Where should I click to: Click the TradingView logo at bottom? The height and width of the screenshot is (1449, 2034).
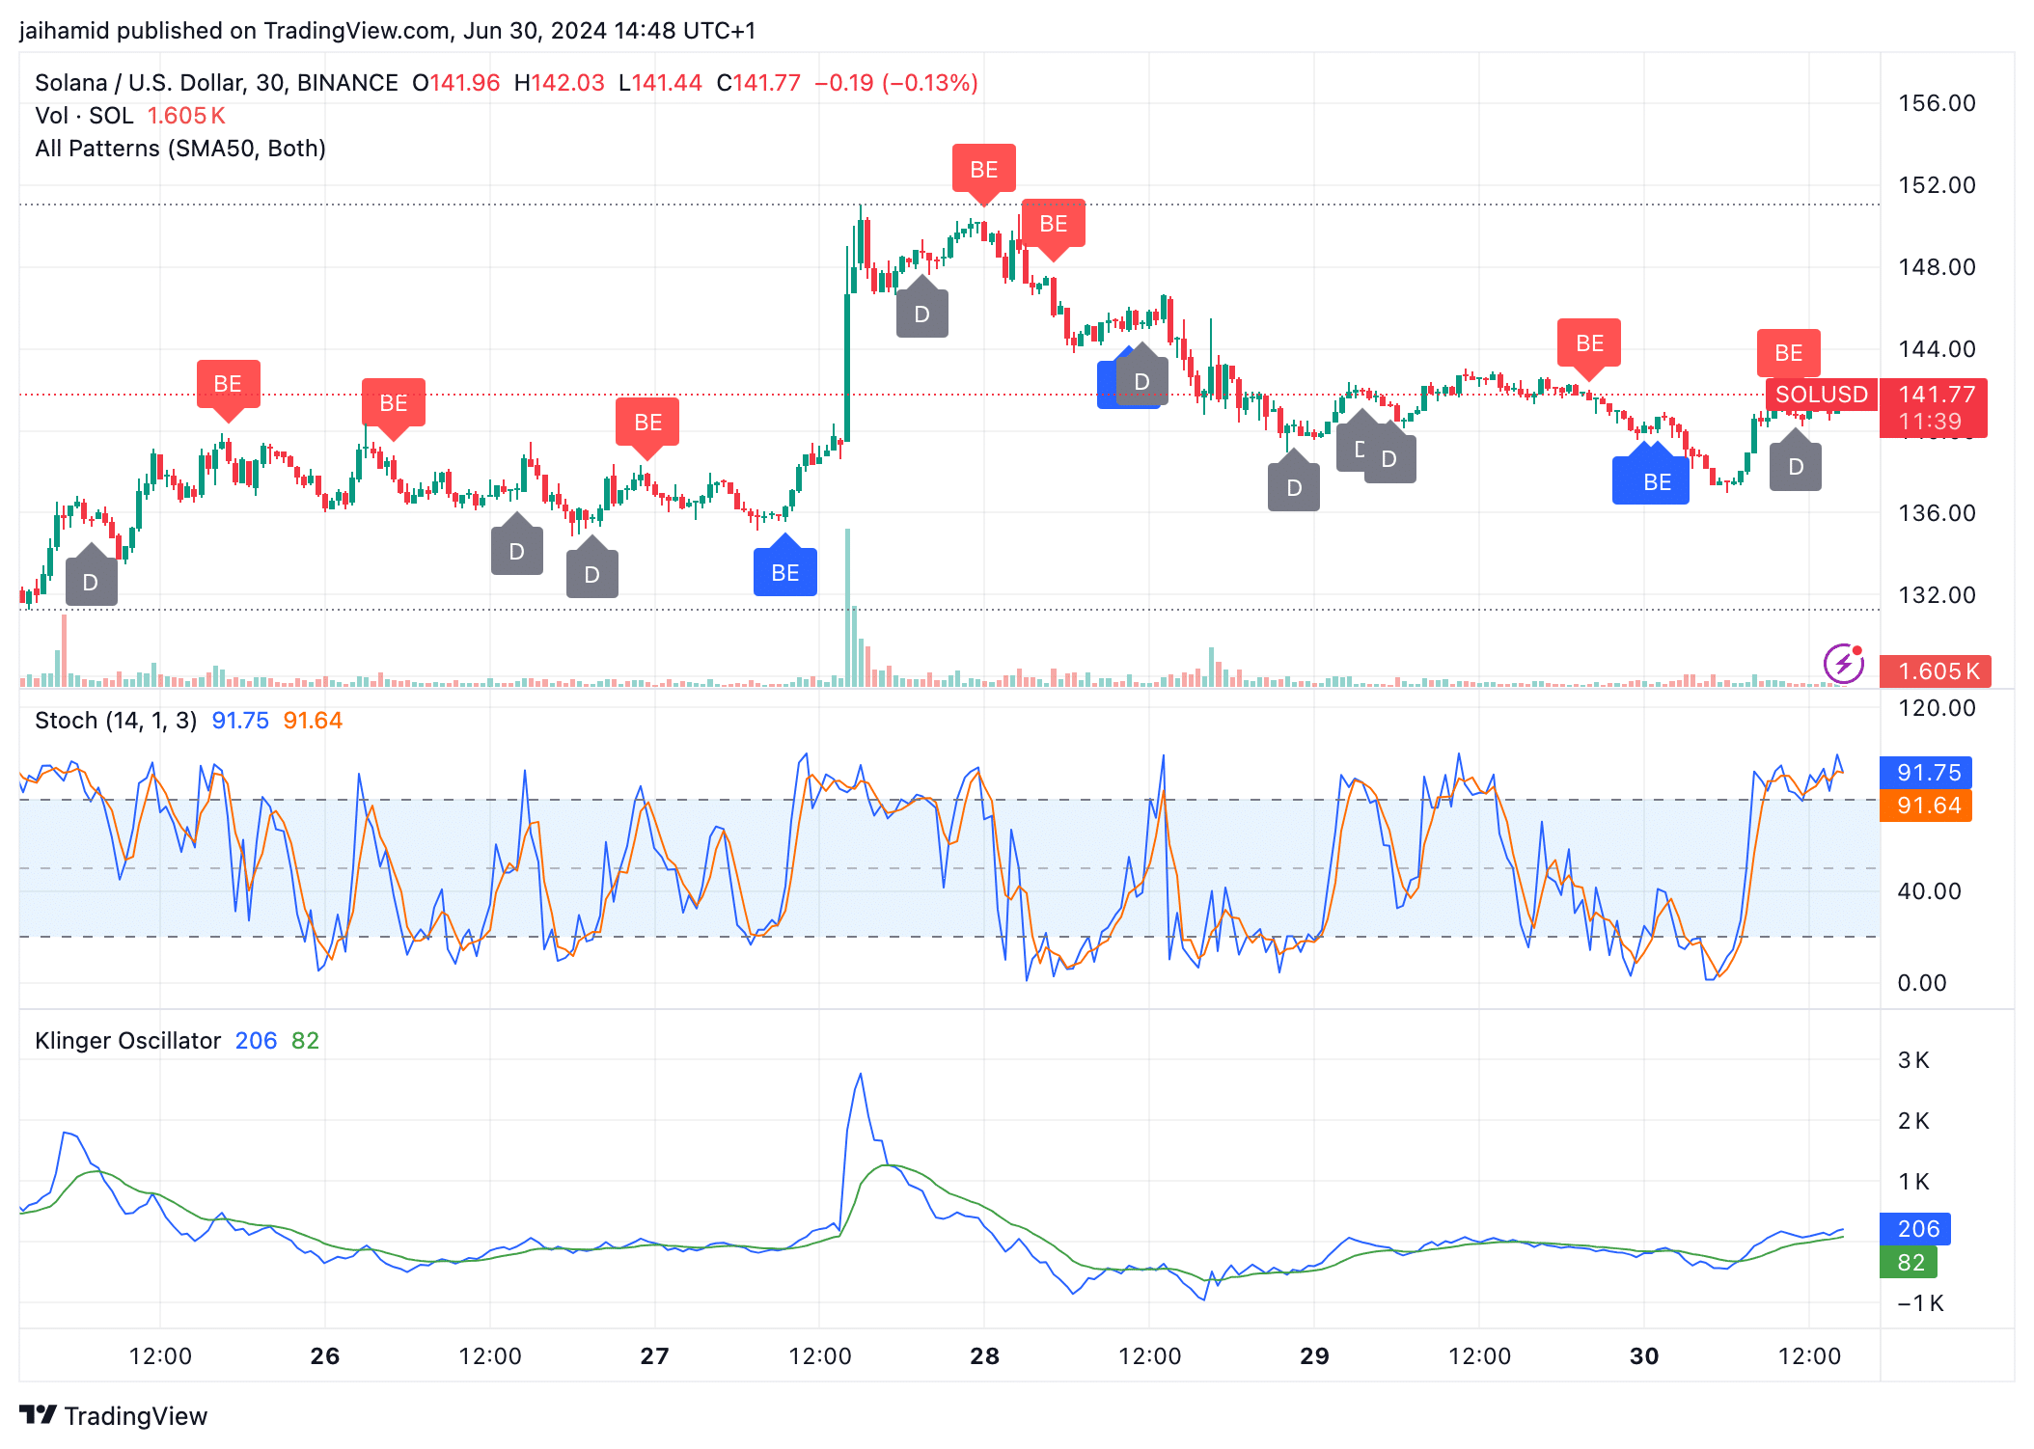[x=113, y=1415]
